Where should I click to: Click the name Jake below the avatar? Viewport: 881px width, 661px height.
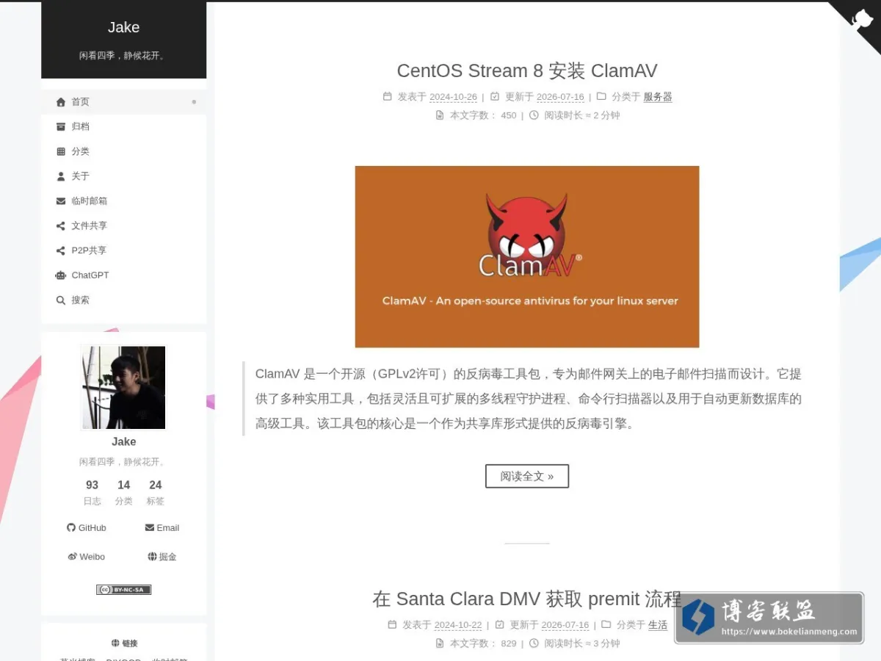pos(123,441)
